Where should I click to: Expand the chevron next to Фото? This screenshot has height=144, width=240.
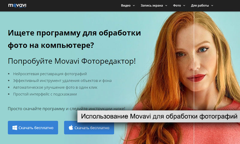[x=184, y=5]
